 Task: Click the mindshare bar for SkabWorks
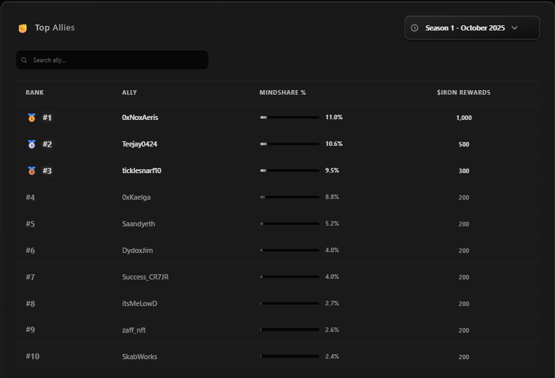(x=290, y=356)
